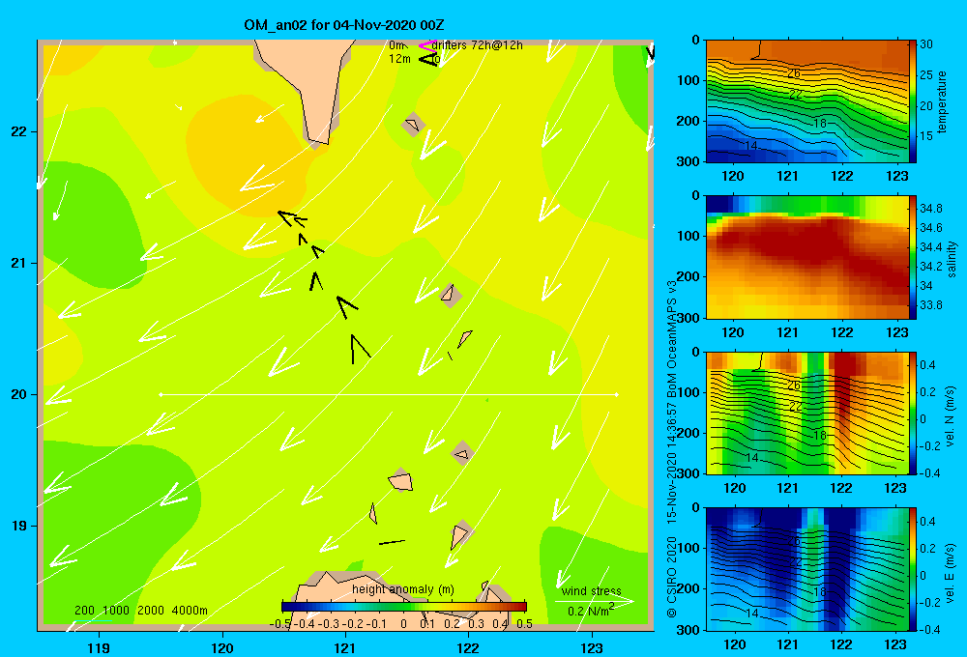This screenshot has height=657, width=967.
Task: Click latitude label 22 on main map
Action: (x=18, y=132)
